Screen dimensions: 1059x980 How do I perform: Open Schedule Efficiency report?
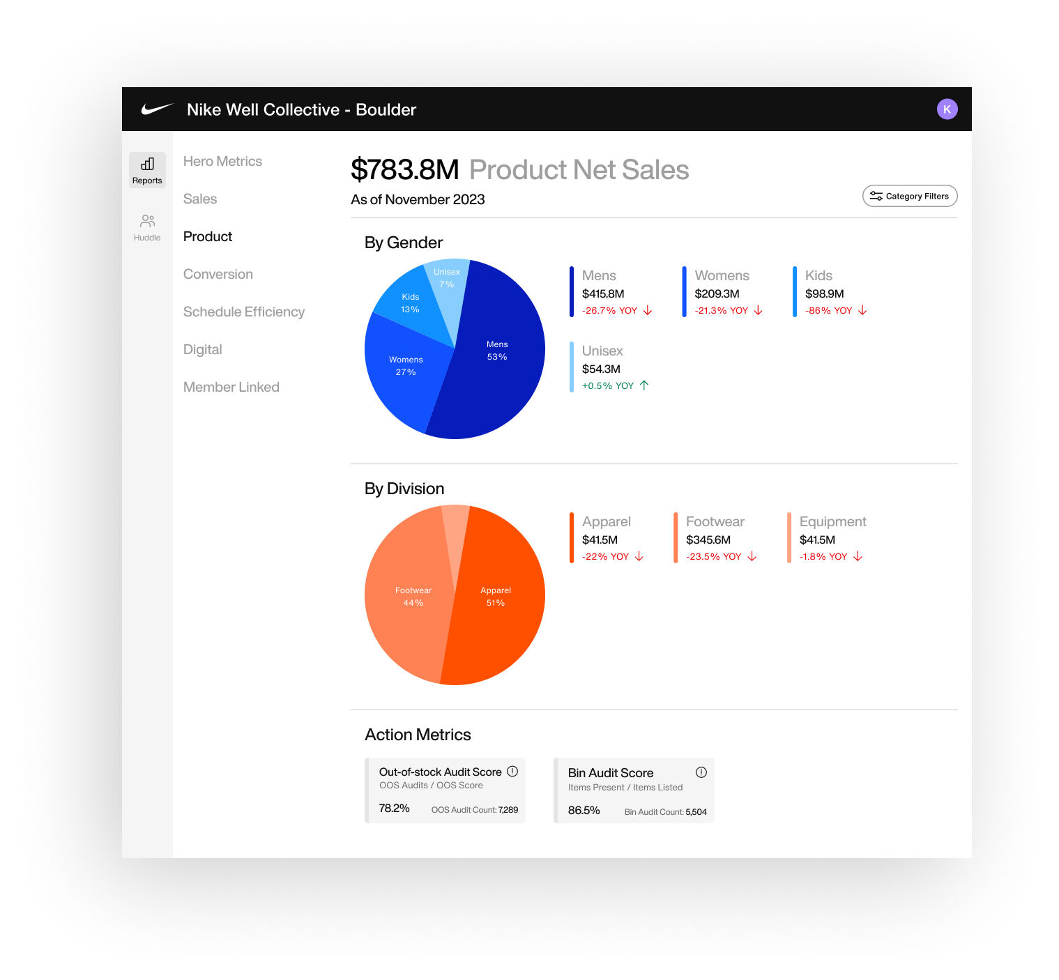pos(244,312)
